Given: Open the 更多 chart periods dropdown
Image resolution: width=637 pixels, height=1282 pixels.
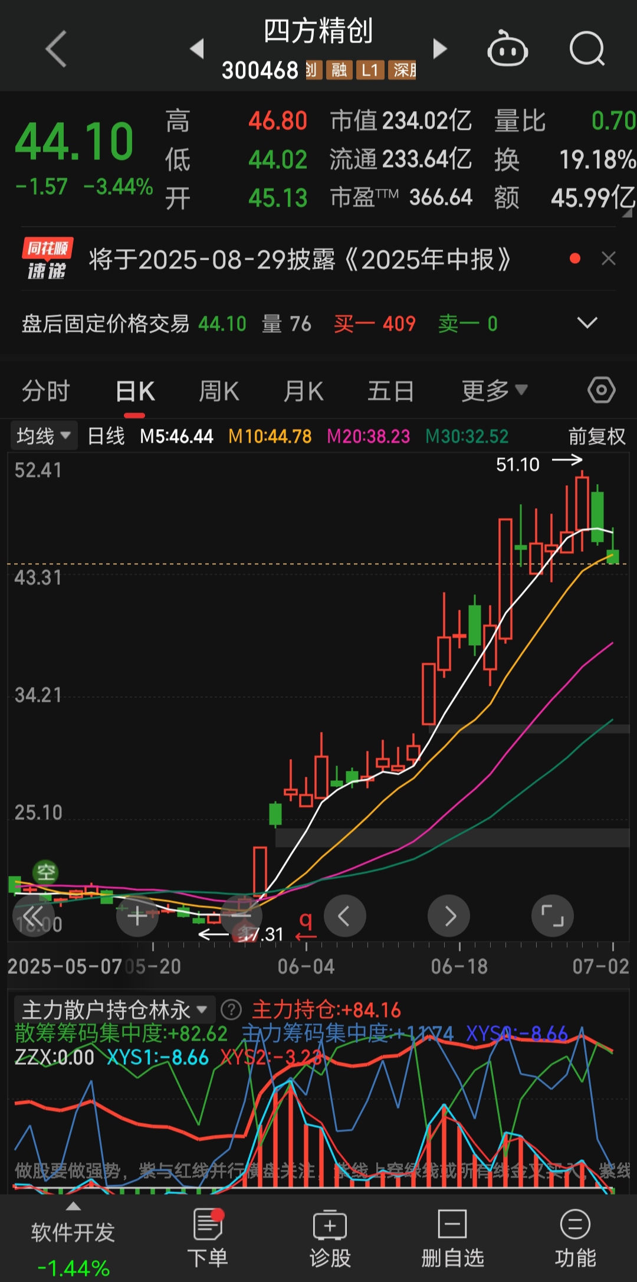Looking at the screenshot, I should (494, 391).
